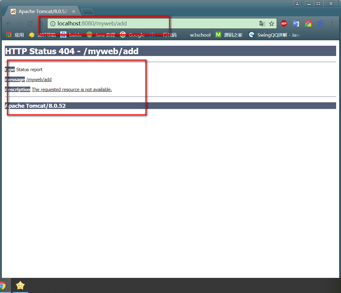Click the yellow star taskbar icon
This screenshot has width=341, height=293.
[20, 285]
